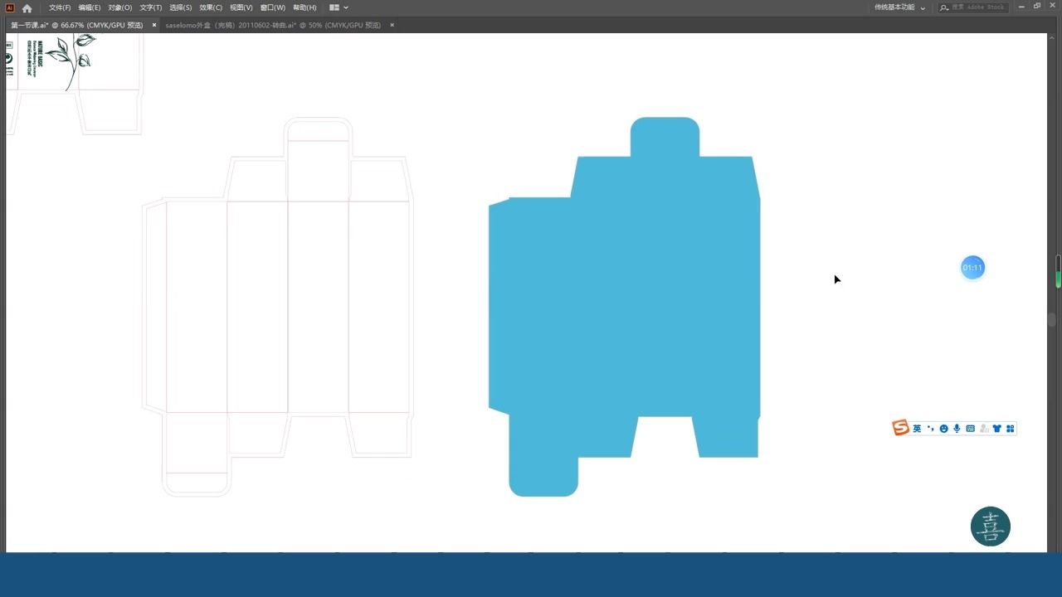This screenshot has width=1062, height=597.
Task: Open the 视图(V) menu
Action: (x=241, y=7)
